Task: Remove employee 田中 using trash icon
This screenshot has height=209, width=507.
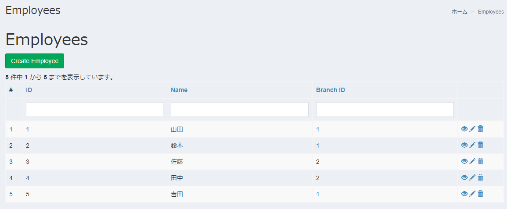Action: 481,177
